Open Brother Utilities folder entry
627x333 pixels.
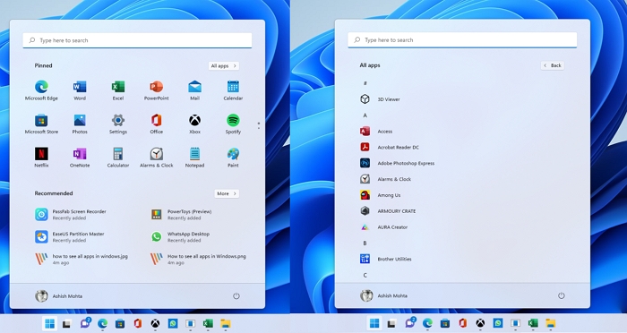pos(386,259)
